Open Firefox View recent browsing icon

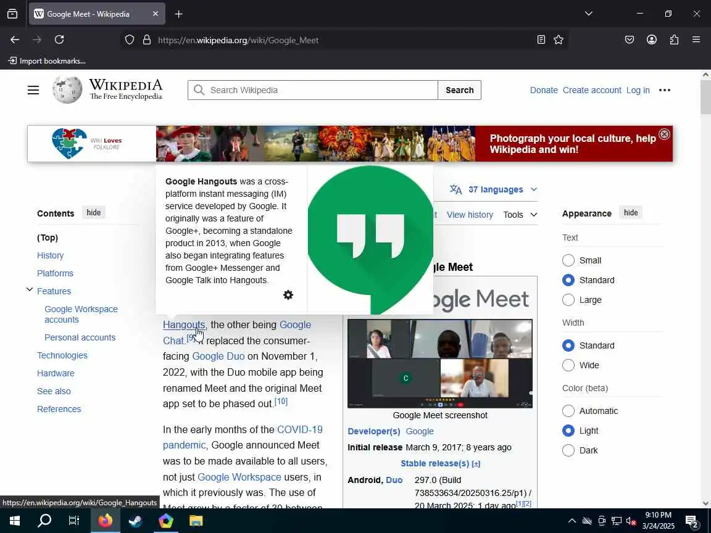coord(12,14)
